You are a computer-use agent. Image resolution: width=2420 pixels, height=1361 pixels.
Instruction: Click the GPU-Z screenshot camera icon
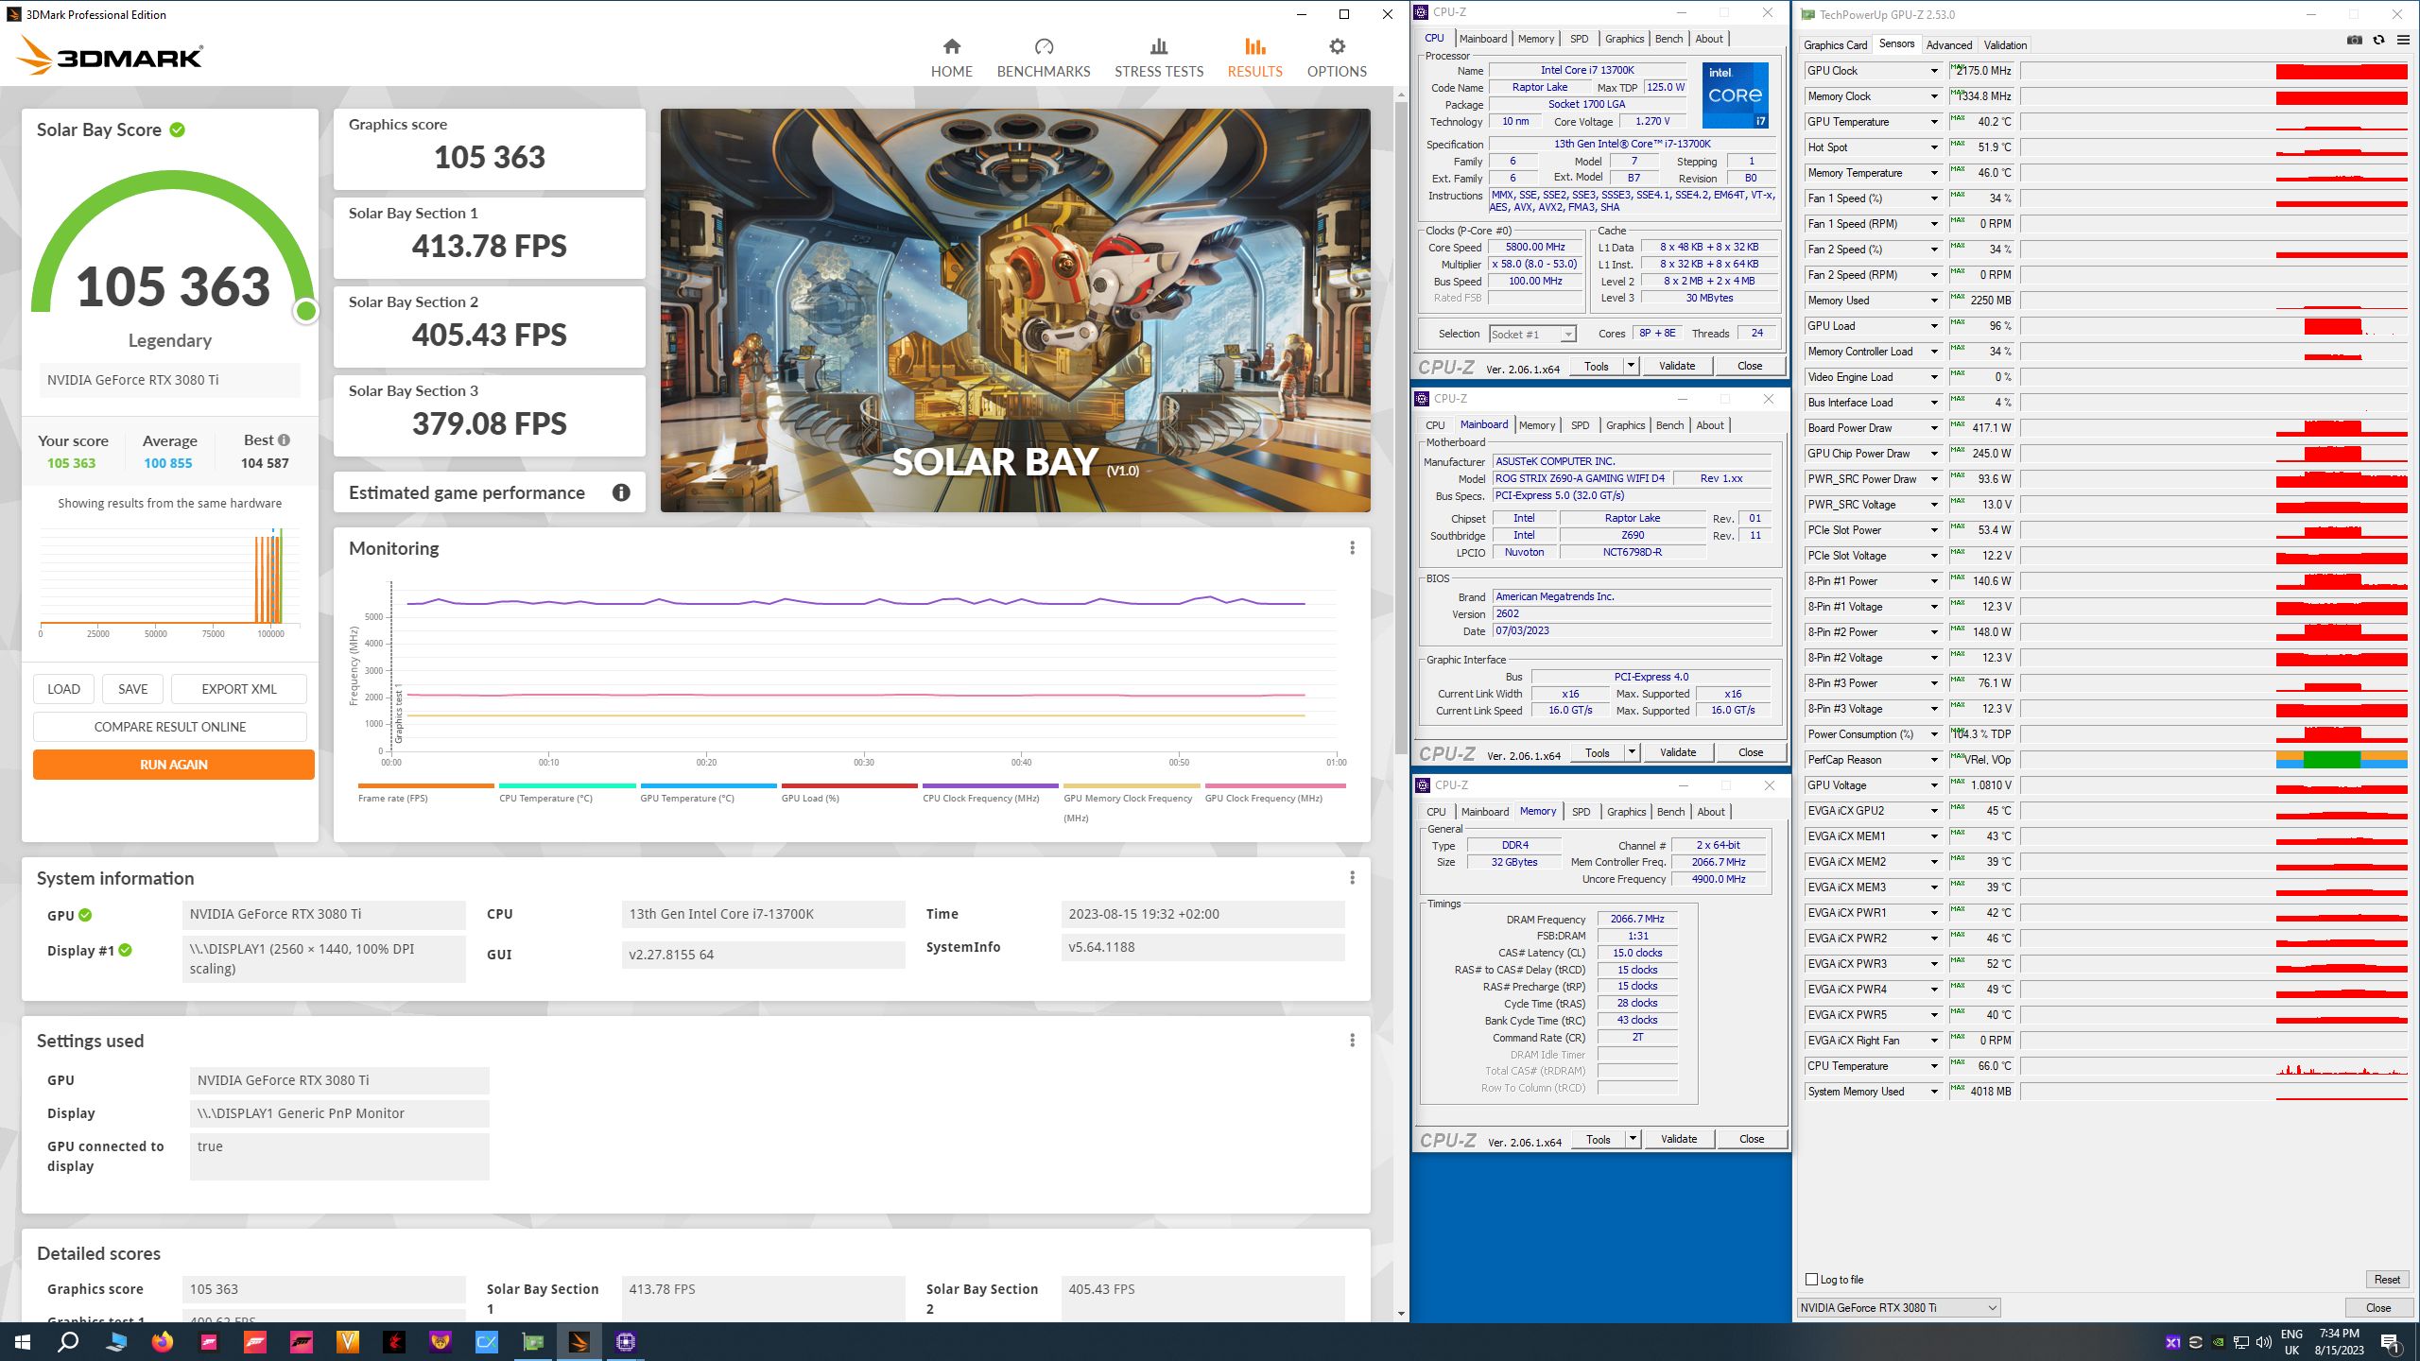pyautogui.click(x=2354, y=41)
